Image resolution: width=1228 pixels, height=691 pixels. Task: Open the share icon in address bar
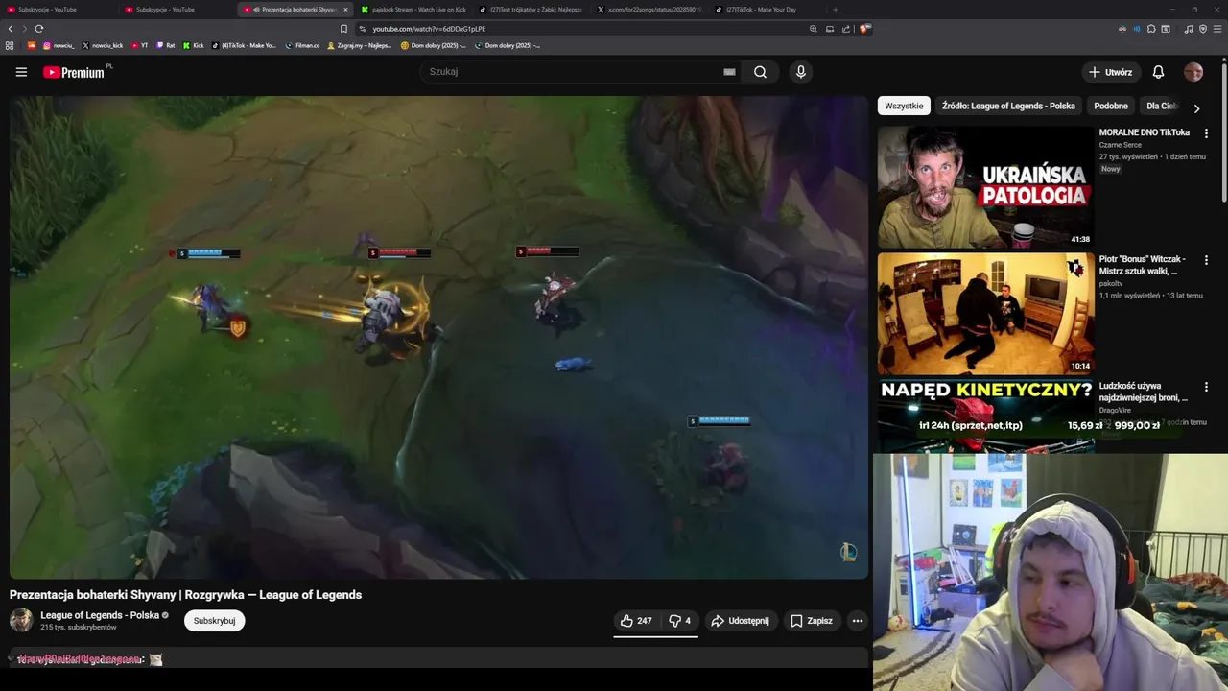coord(846,29)
